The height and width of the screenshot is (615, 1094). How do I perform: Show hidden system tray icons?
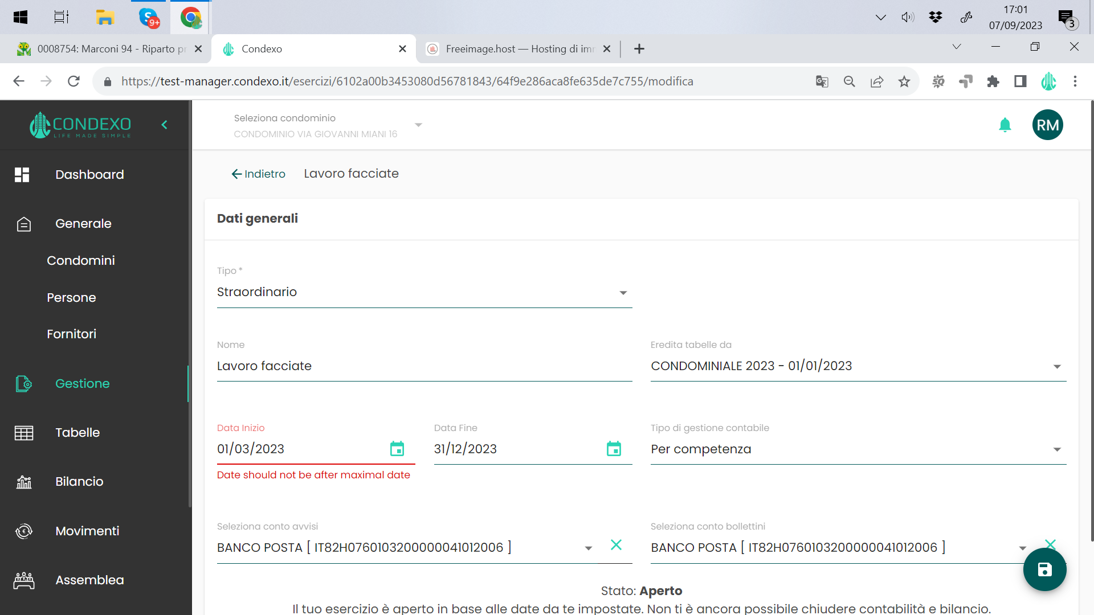(x=880, y=17)
